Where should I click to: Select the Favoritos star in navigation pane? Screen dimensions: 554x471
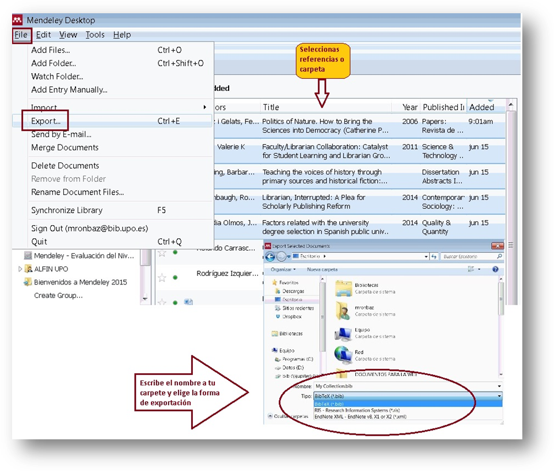[x=275, y=282]
